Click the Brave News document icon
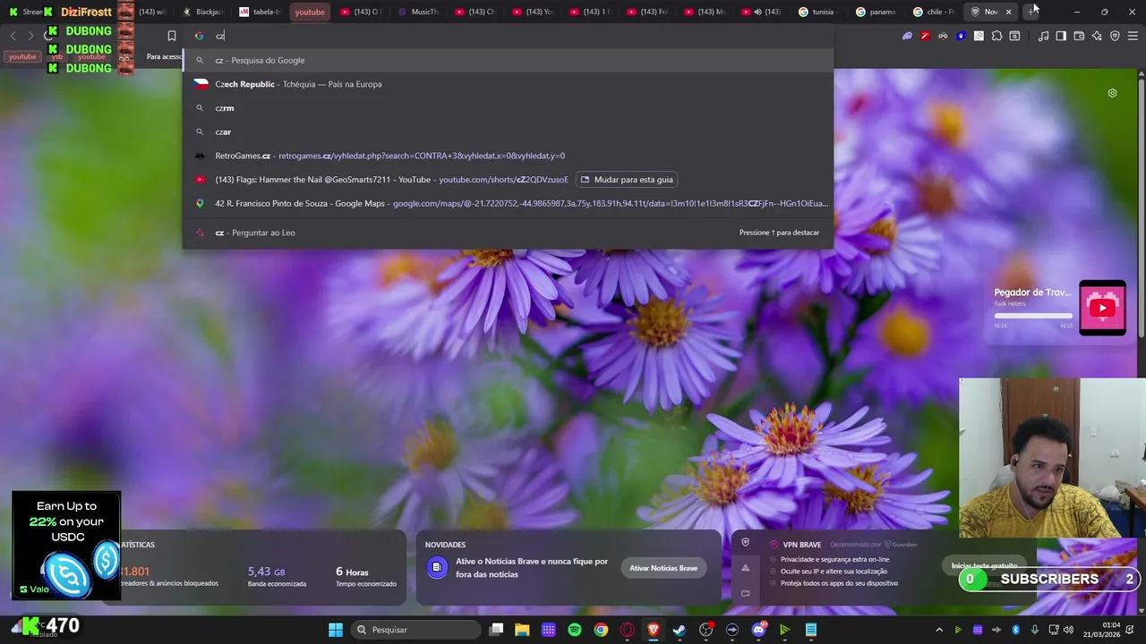 [x=436, y=567]
